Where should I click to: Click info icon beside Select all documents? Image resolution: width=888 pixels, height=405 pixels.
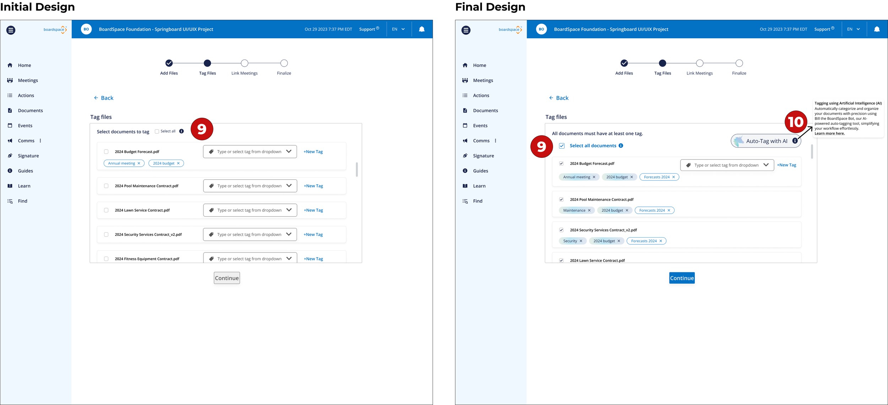[621, 146]
